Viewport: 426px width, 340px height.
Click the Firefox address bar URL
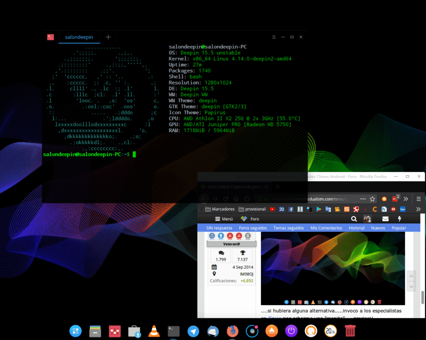pyautogui.click(x=309, y=199)
